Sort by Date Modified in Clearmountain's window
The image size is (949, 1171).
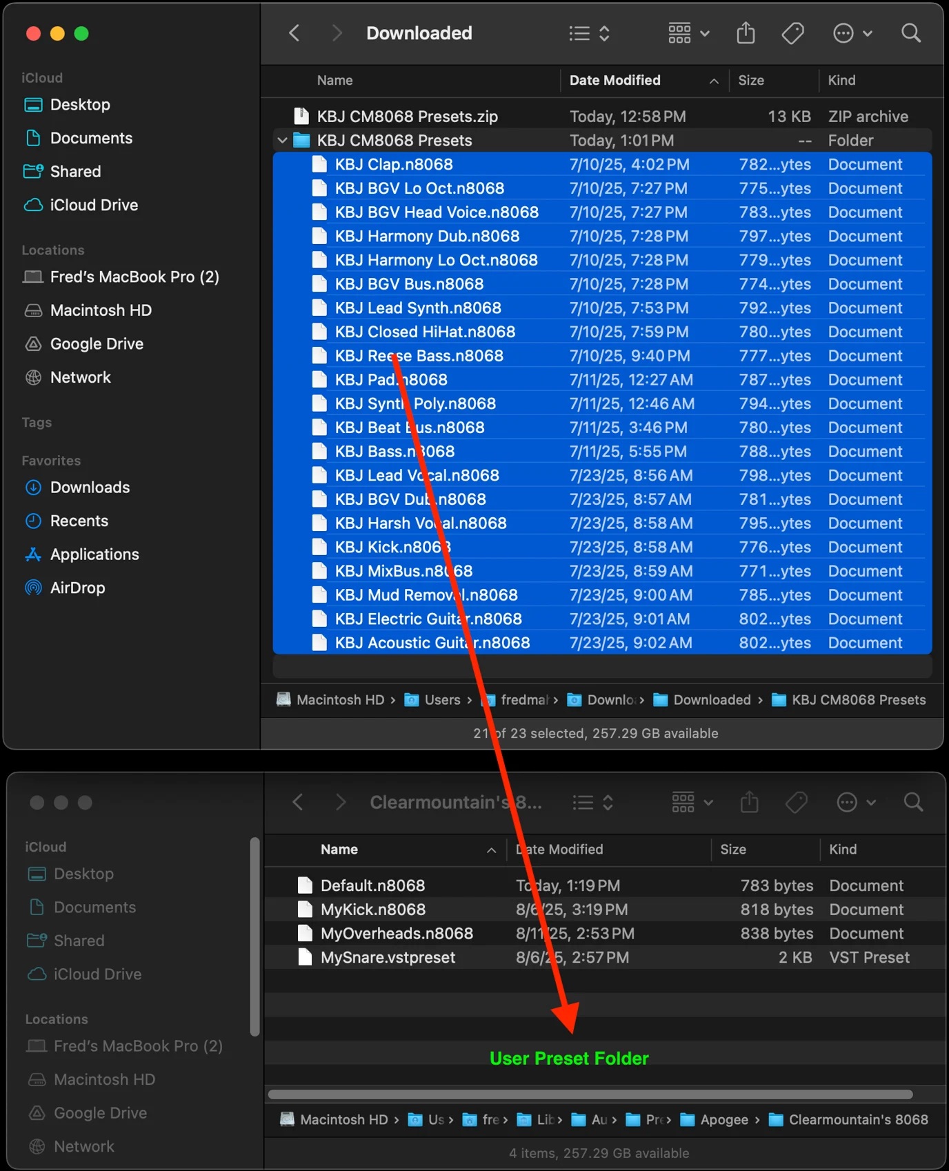[x=559, y=850]
